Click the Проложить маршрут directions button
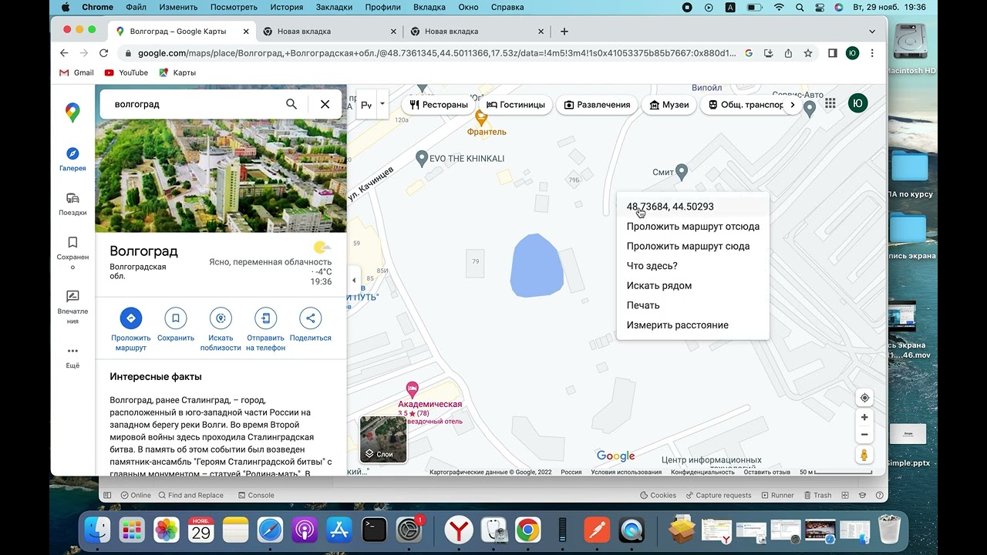 click(x=130, y=329)
